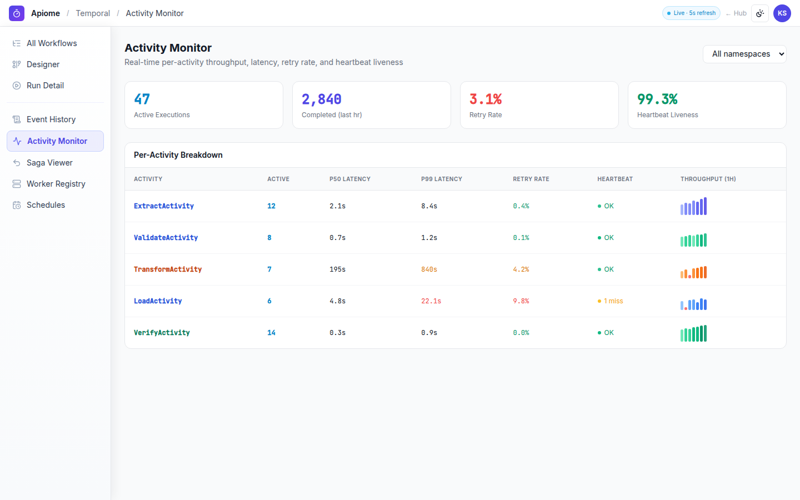The width and height of the screenshot is (800, 500).
Task: Click the THROUGHPUT (1H) column header
Action: (708, 179)
